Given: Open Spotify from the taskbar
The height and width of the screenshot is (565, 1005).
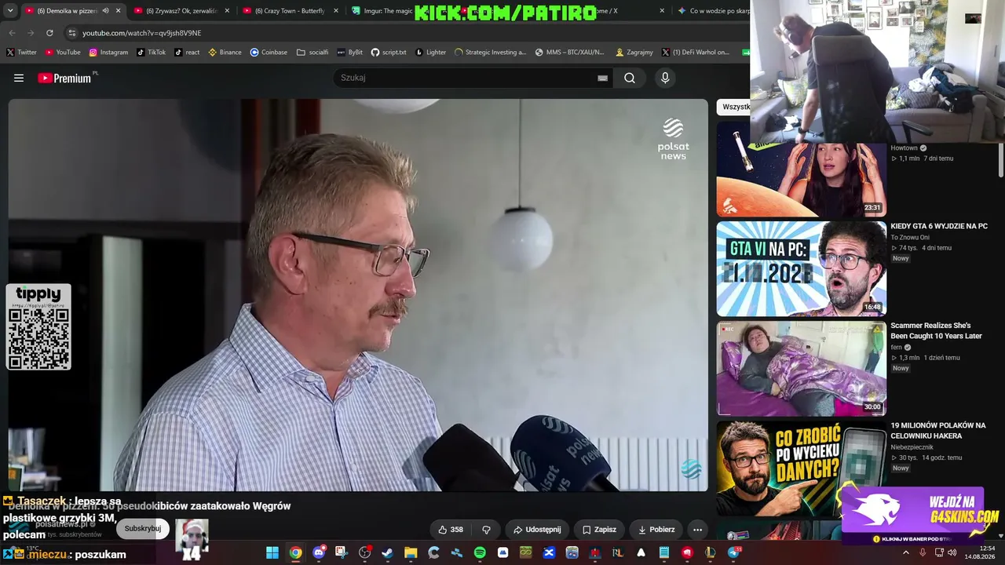Looking at the screenshot, I should (480, 552).
